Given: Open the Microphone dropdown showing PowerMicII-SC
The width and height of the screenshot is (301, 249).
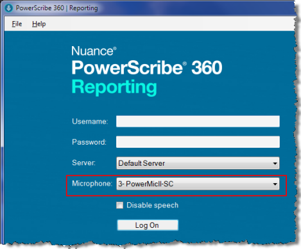Looking at the screenshot, I should click(x=198, y=184).
